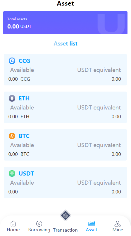Tap the Borrowing circle icon
The width and height of the screenshot is (131, 236).
(x=39, y=224)
